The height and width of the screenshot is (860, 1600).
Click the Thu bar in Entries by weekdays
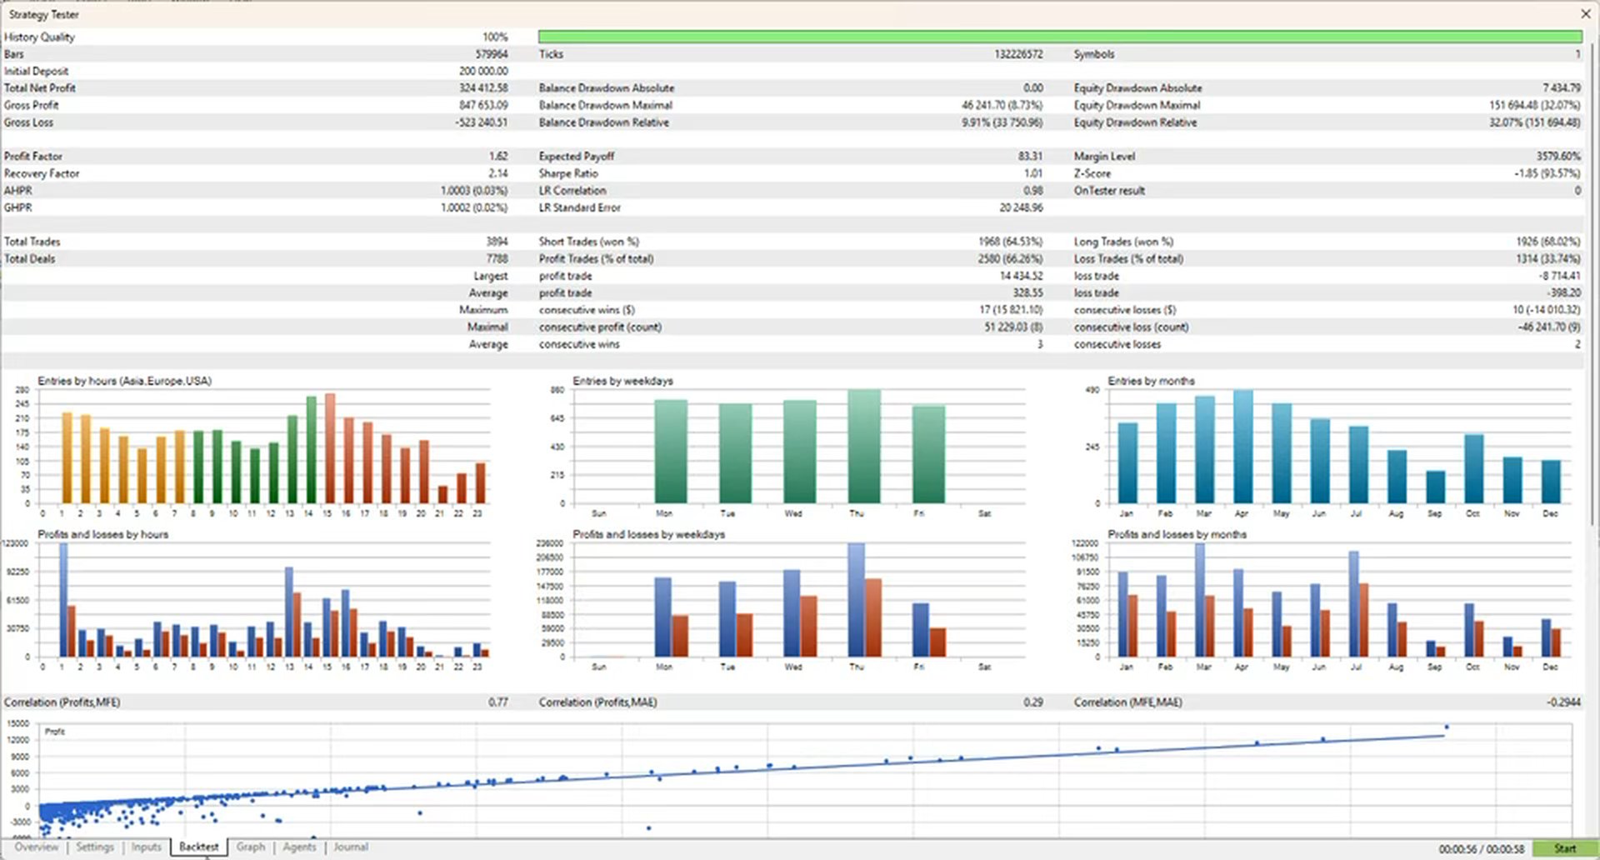pos(864,446)
